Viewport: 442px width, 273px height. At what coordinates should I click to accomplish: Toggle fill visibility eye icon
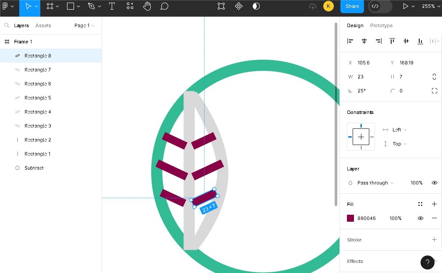(420, 218)
